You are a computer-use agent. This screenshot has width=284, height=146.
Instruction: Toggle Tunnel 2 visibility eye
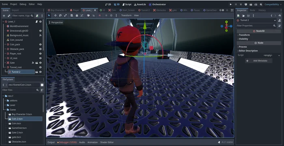pos(41,72)
